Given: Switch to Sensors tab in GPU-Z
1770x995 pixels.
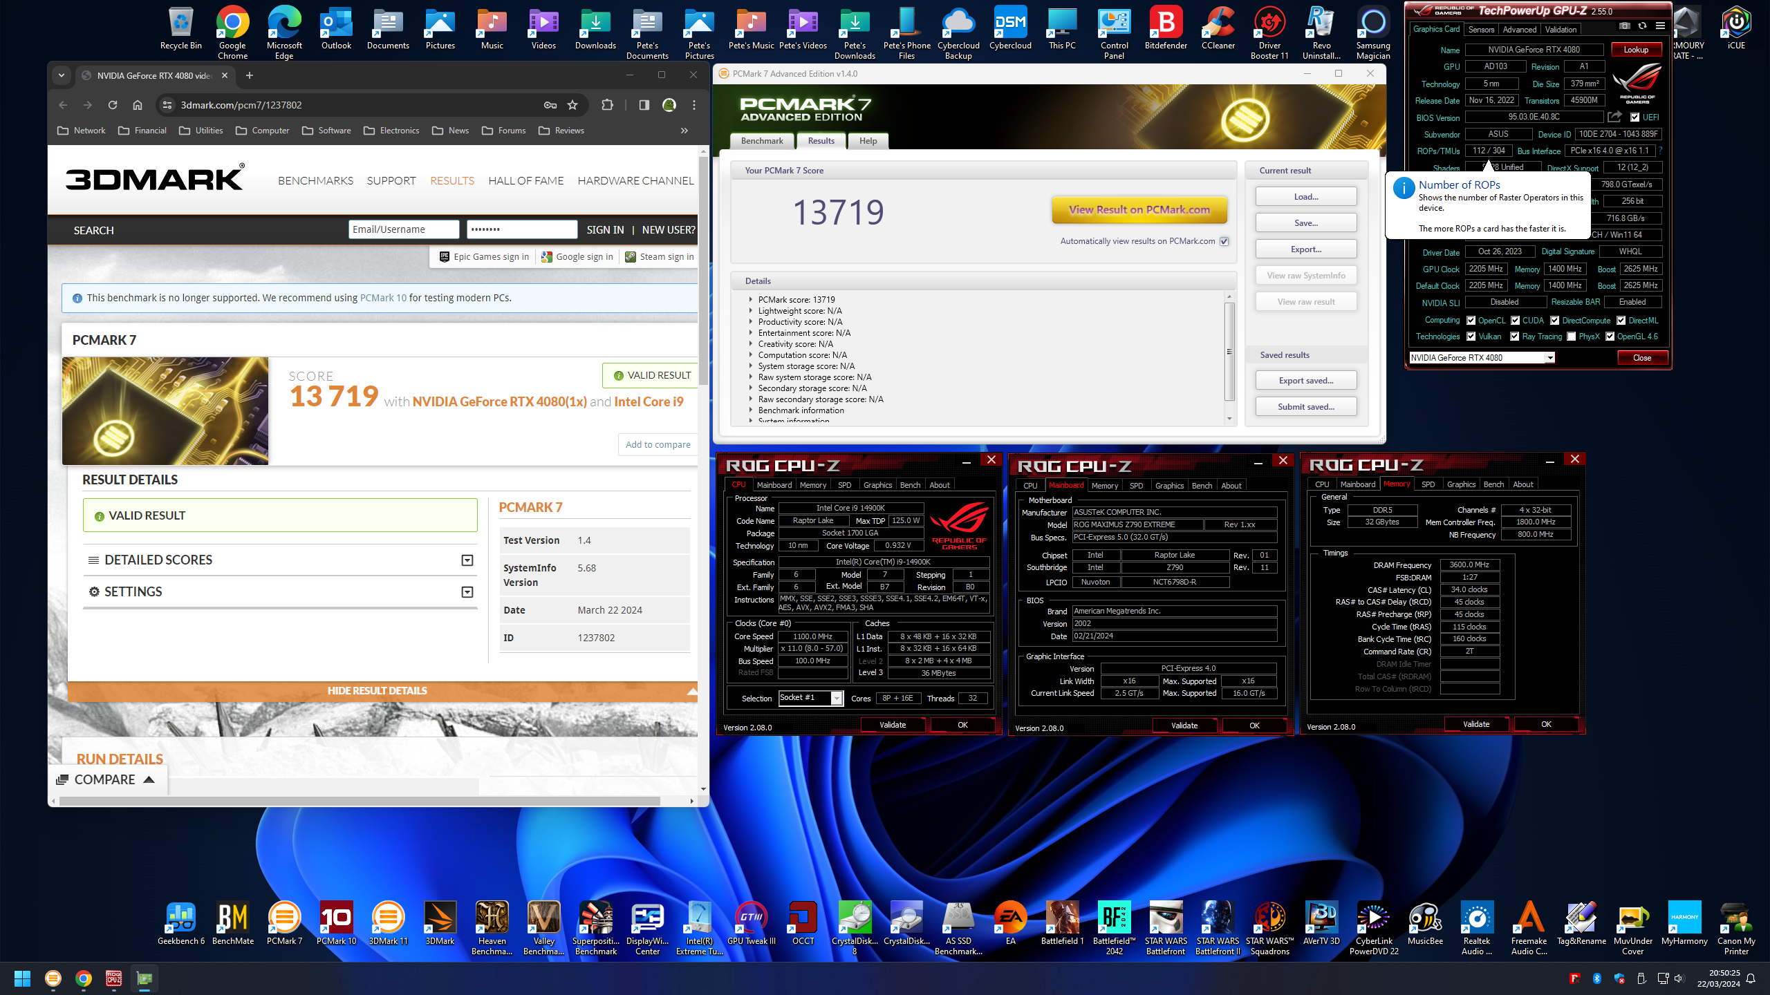Looking at the screenshot, I should 1481,30.
